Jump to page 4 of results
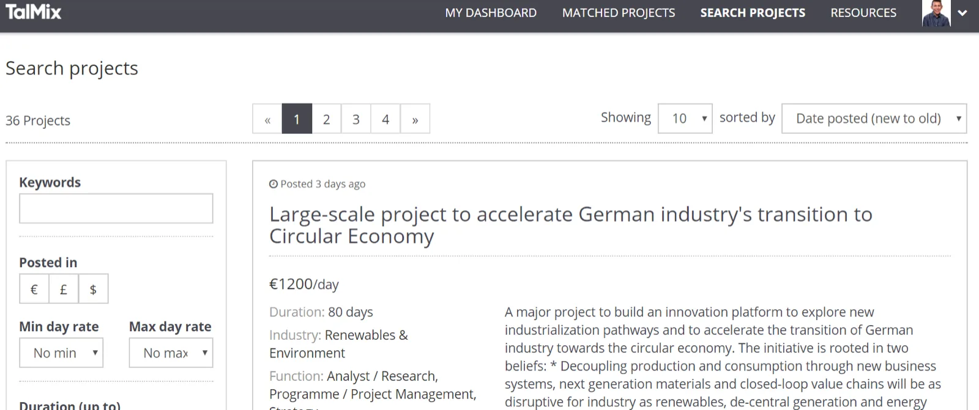The height and width of the screenshot is (410, 979). 385,119
